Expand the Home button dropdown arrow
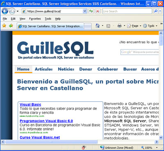The width and height of the screenshot is (164, 151). coord(102,26)
